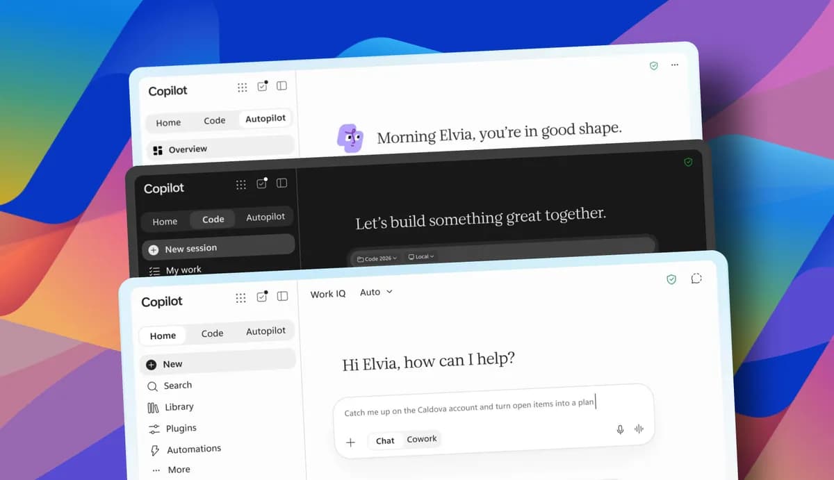Open Overview in back window sidebar
Image resolution: width=834 pixels, height=480 pixels.
(x=221, y=149)
